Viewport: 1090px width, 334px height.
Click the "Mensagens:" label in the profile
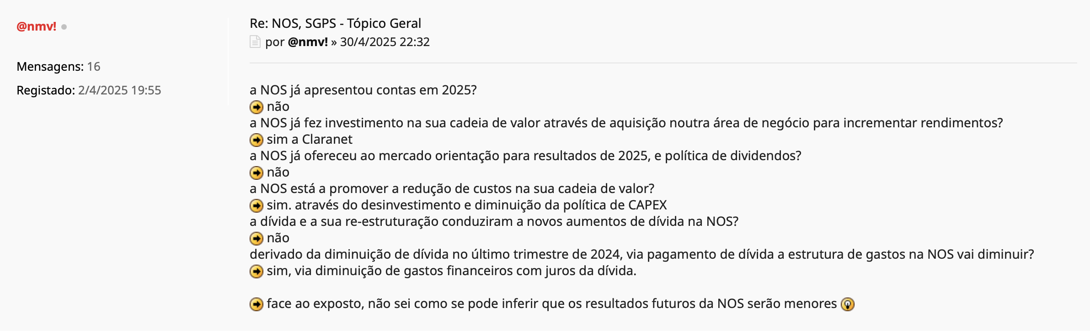[x=50, y=67]
